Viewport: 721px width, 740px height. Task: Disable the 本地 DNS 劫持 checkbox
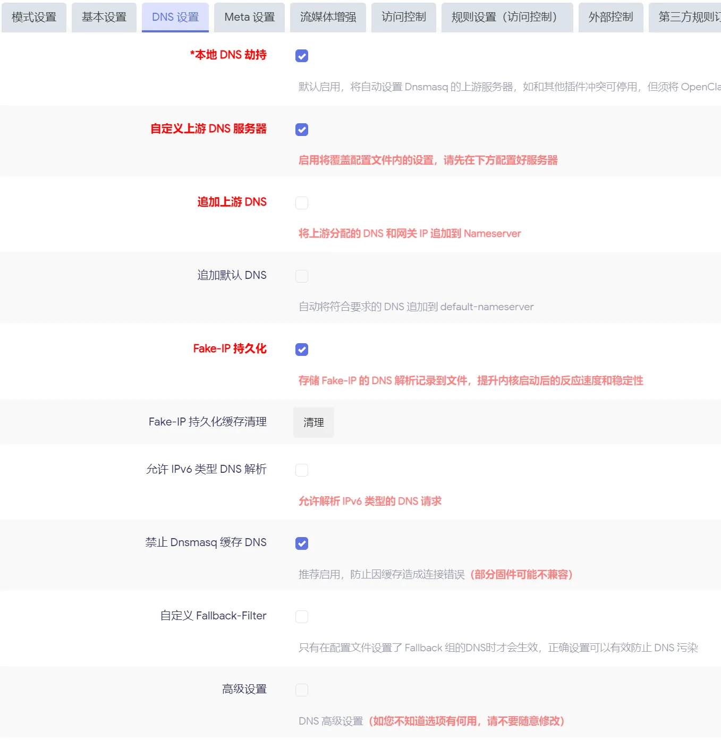302,56
